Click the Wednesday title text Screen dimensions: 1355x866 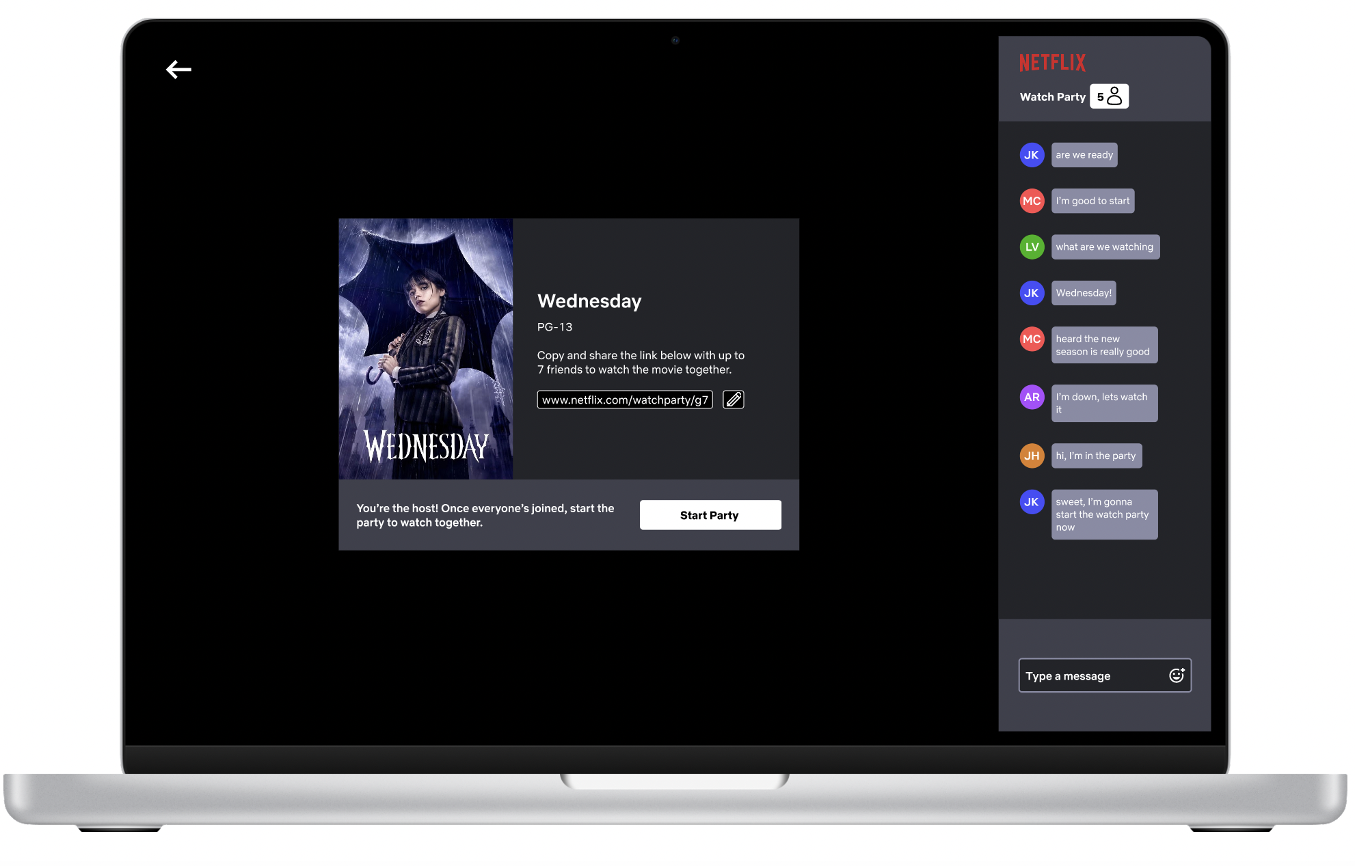pyautogui.click(x=589, y=301)
